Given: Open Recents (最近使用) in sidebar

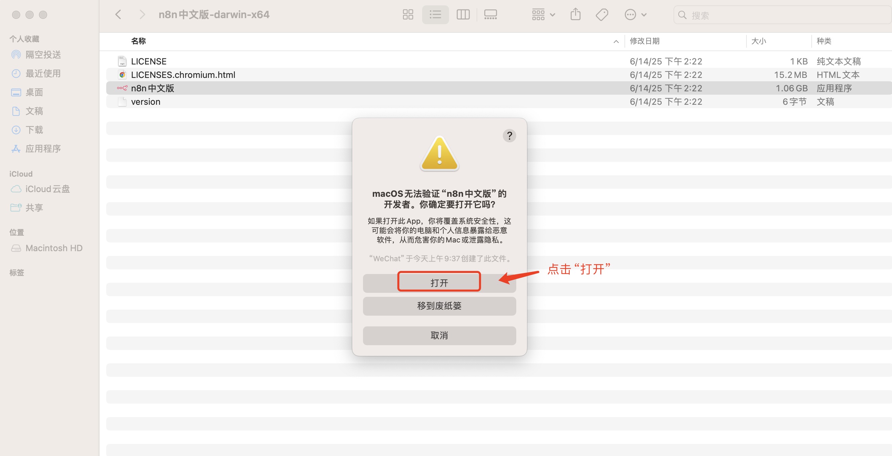Looking at the screenshot, I should tap(36, 73).
